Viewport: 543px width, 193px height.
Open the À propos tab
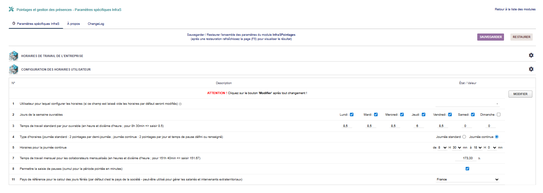(73, 24)
